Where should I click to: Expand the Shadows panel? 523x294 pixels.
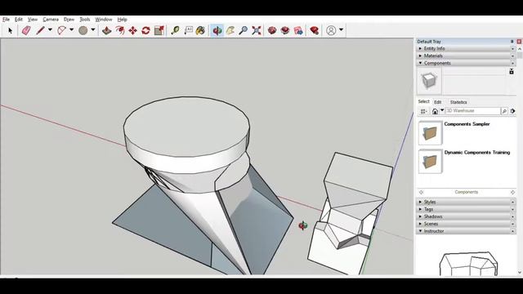coord(466,216)
